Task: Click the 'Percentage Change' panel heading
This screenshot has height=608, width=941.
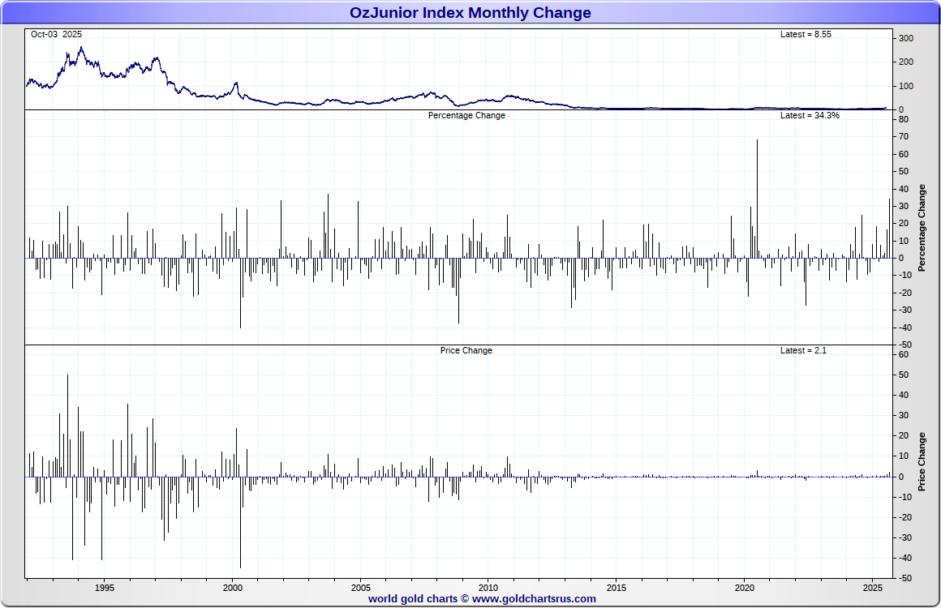Action: click(466, 115)
